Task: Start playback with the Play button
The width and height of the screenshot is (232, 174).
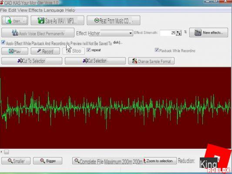Action: [x=15, y=51]
